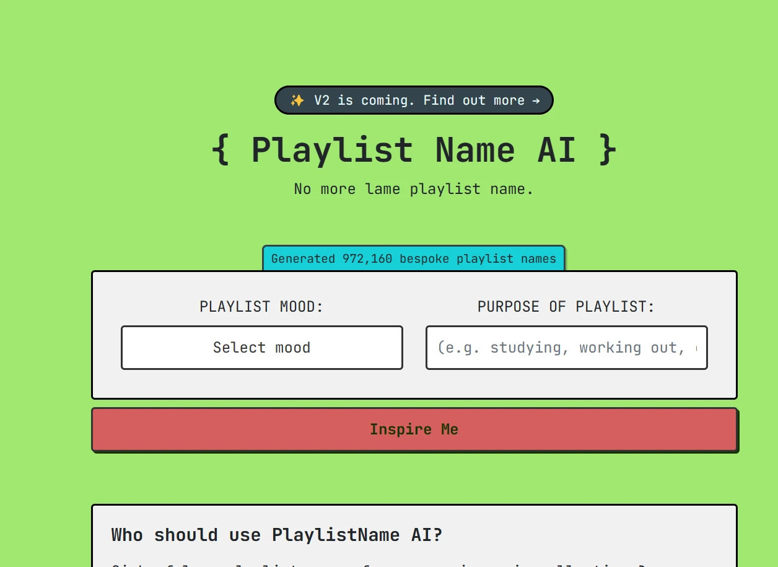The image size is (778, 567).
Task: Click the 'Find out more' text
Action: click(x=474, y=100)
